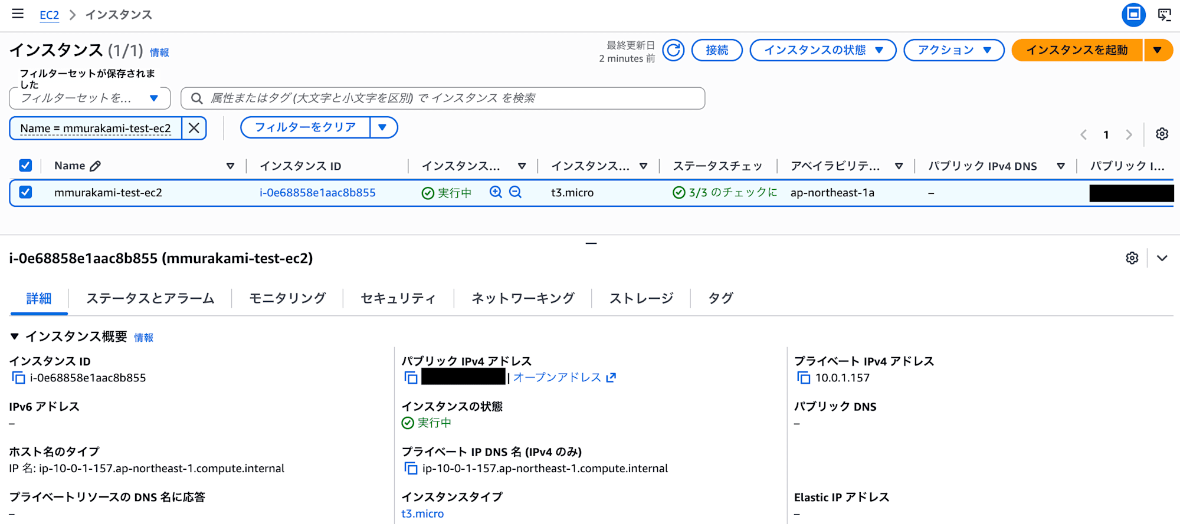Open the オープンアドレス link

click(557, 377)
